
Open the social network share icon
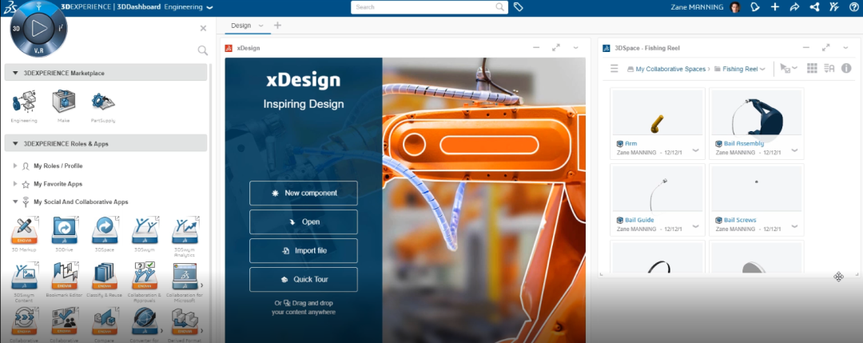point(814,7)
